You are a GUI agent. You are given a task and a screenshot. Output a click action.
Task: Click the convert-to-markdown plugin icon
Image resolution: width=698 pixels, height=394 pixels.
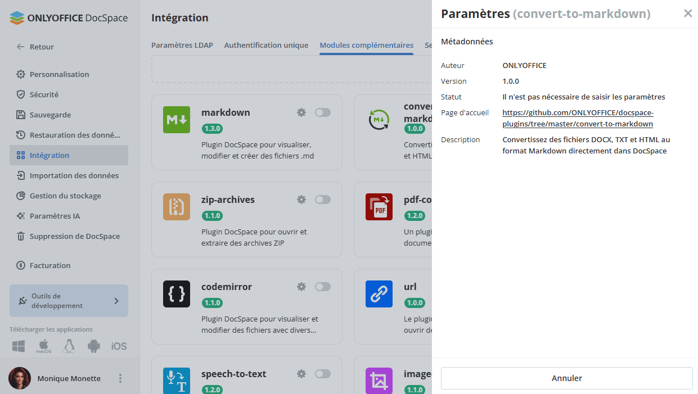pyautogui.click(x=379, y=120)
